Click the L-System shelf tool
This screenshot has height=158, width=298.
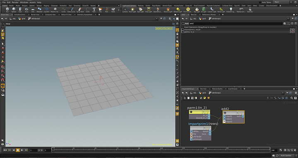[46, 9]
